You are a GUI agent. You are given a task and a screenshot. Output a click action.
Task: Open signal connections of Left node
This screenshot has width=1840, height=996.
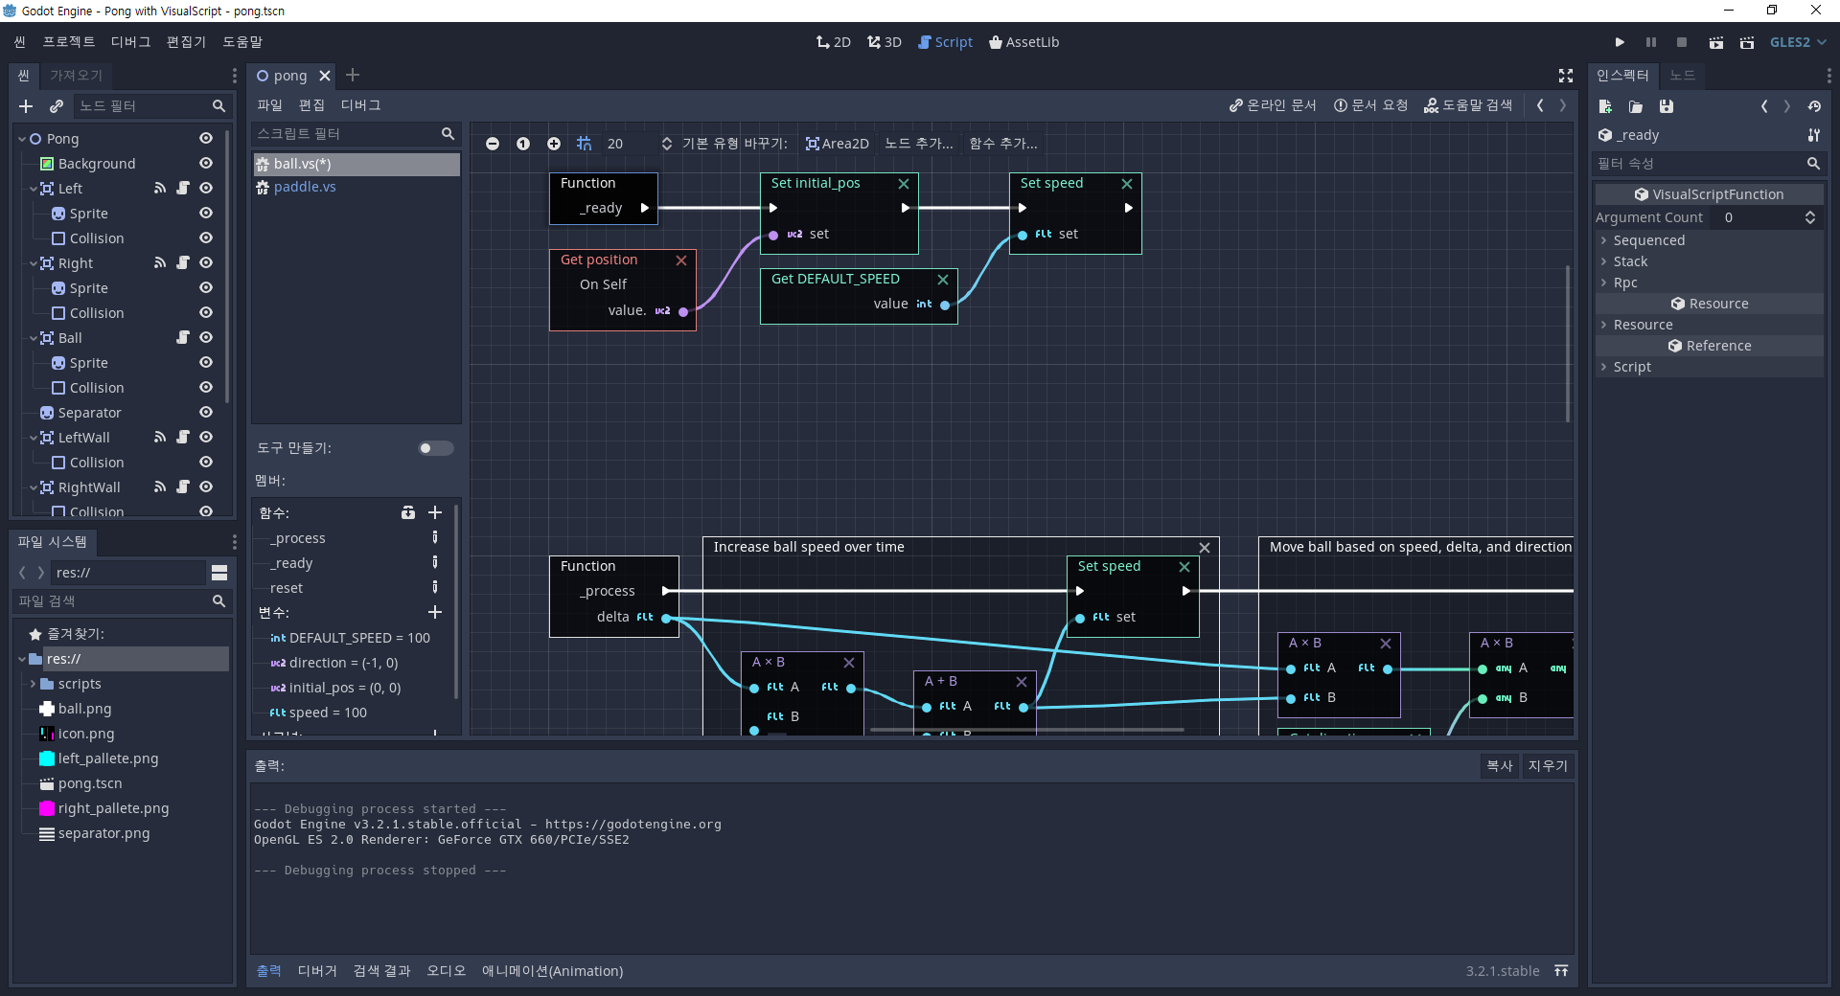pyautogui.click(x=160, y=189)
